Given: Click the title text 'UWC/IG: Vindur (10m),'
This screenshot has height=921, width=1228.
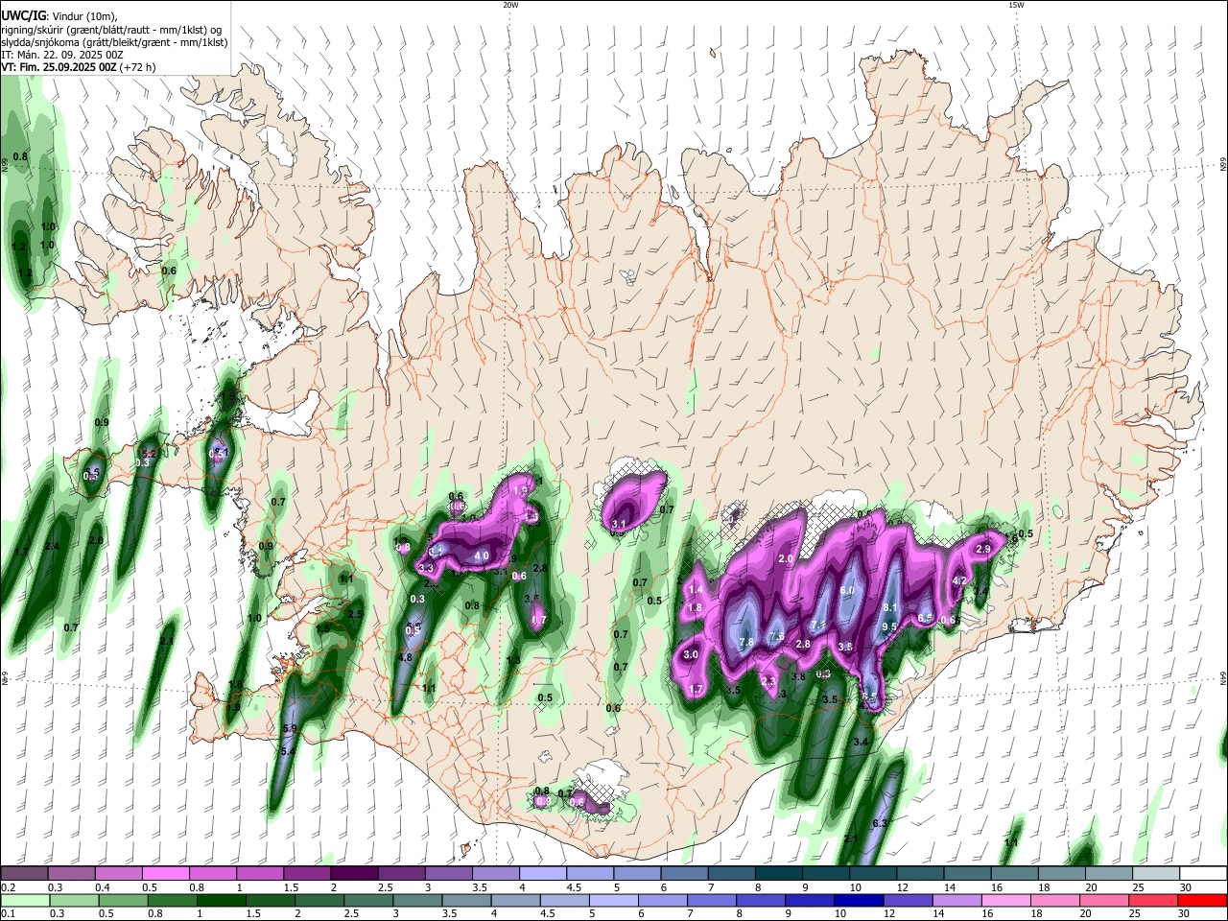Looking at the screenshot, I should (59, 16).
